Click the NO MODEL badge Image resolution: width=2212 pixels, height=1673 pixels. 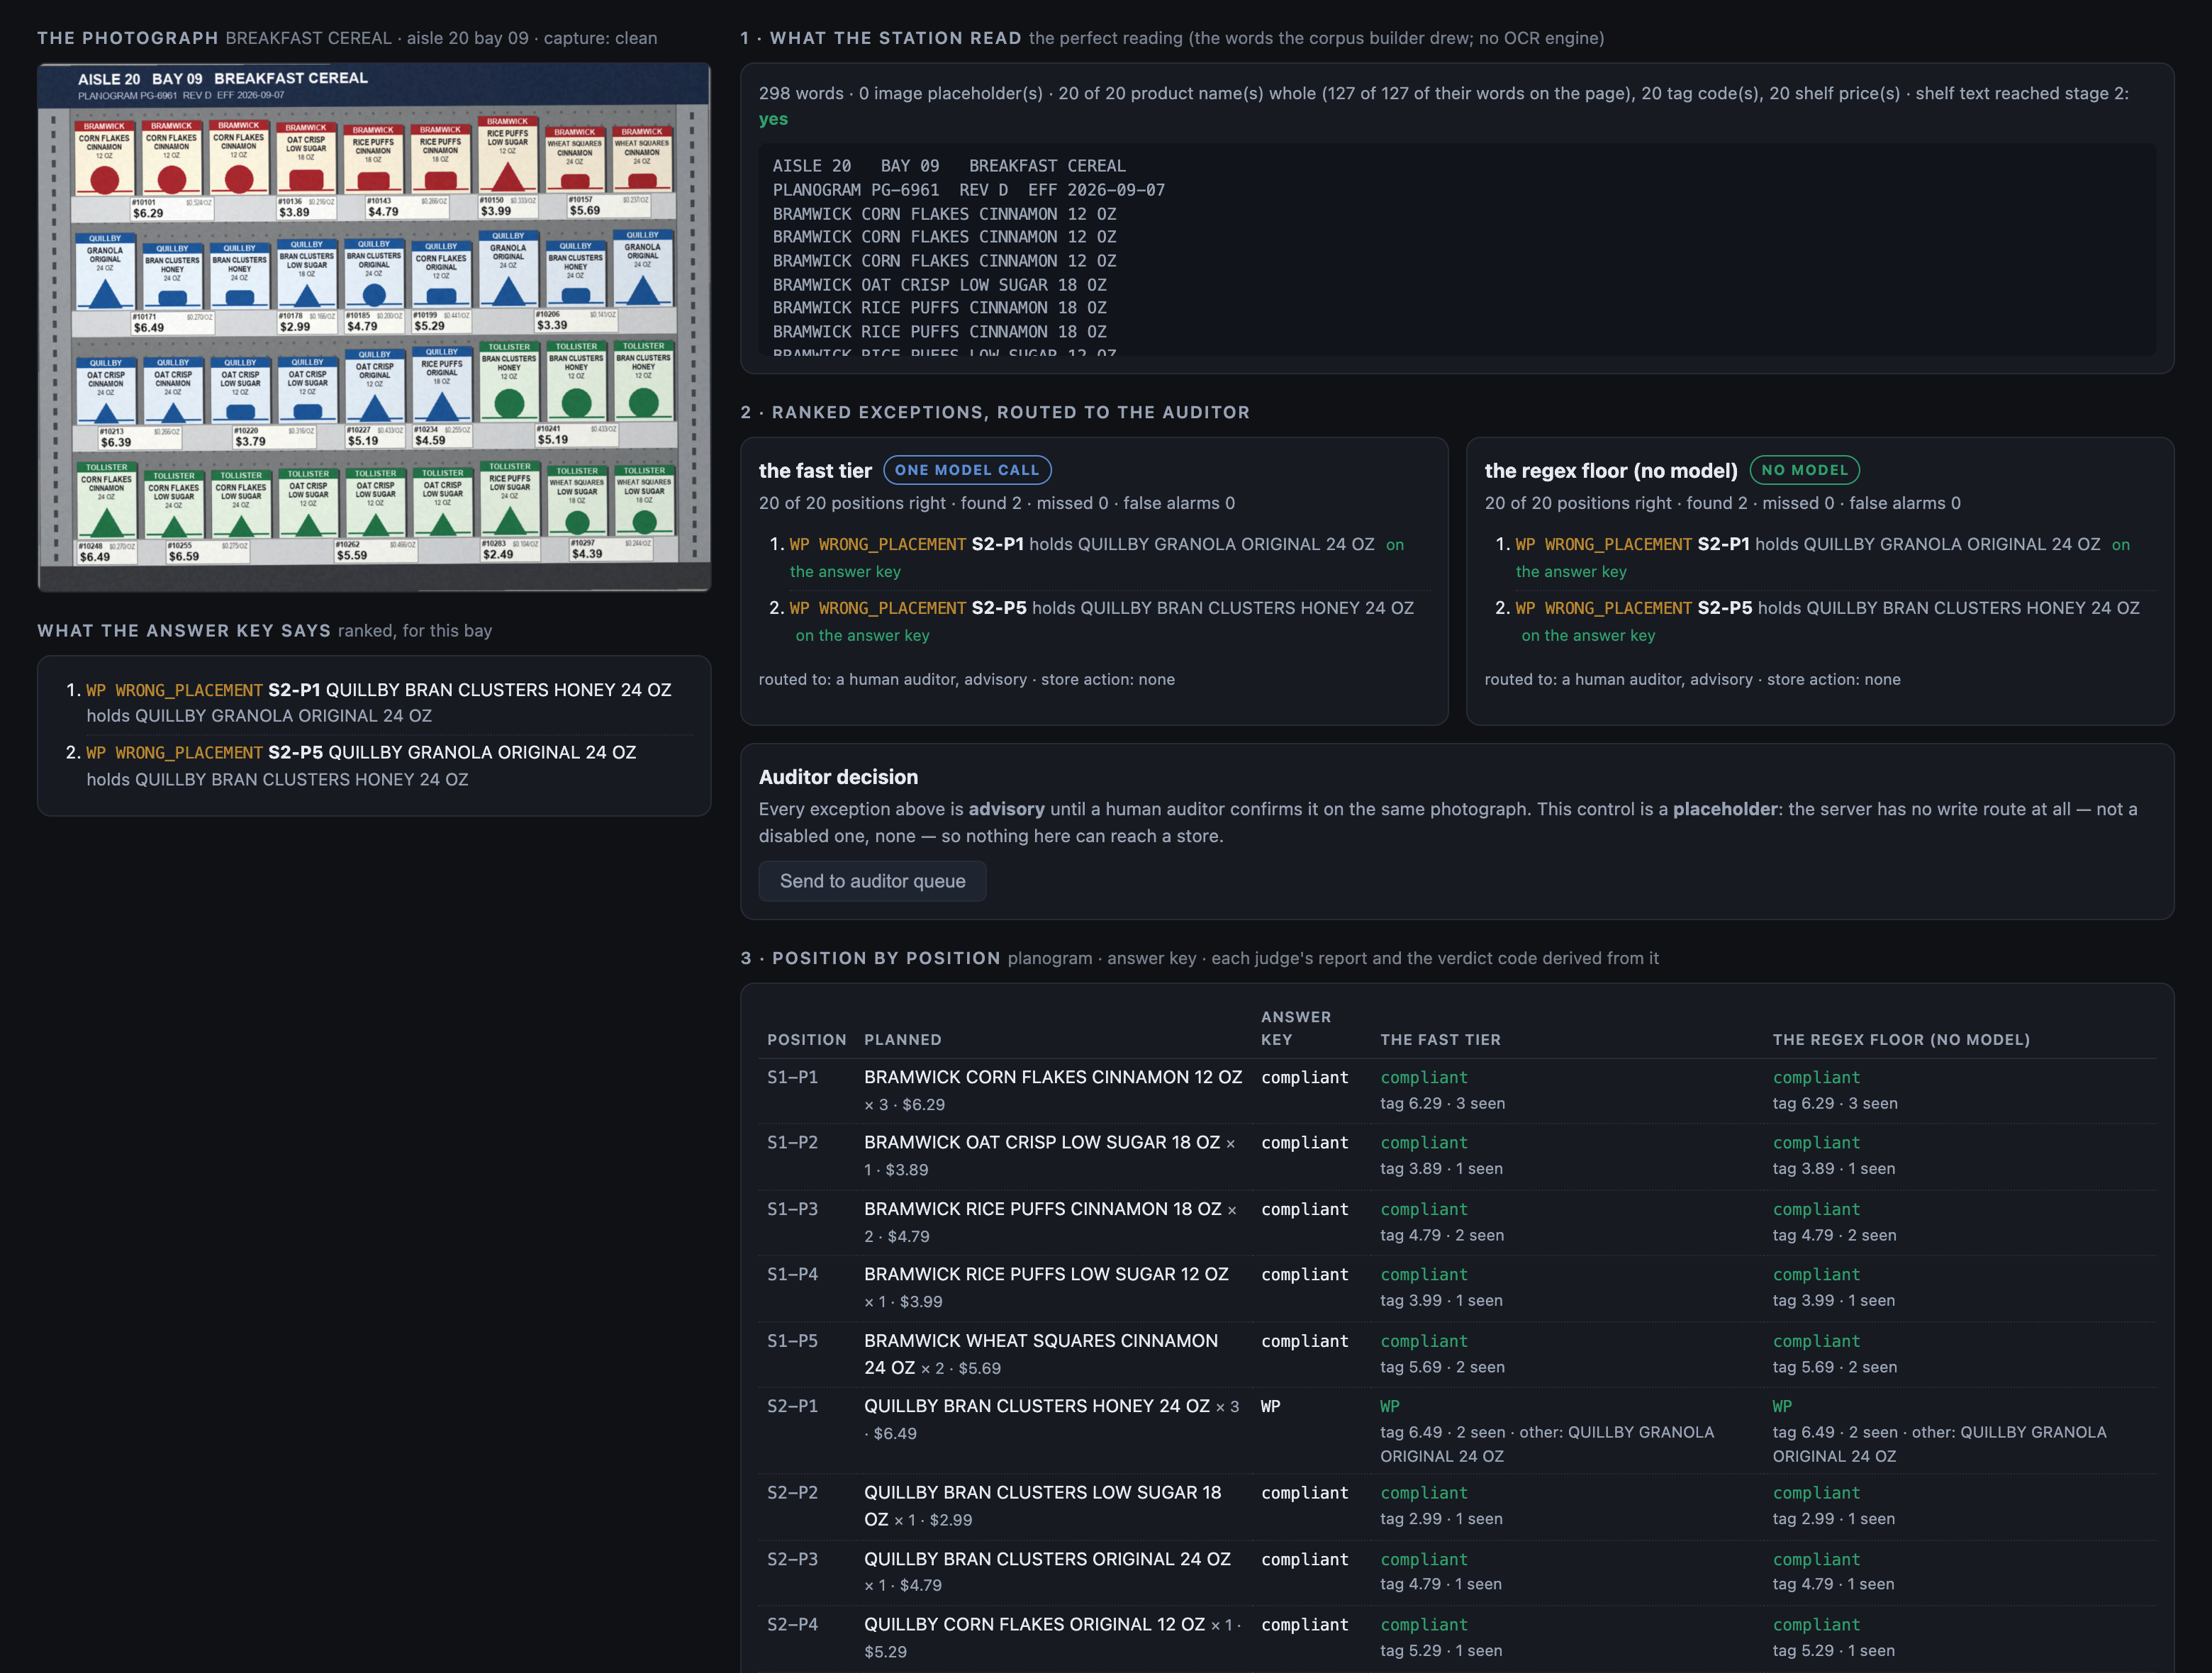[1804, 470]
